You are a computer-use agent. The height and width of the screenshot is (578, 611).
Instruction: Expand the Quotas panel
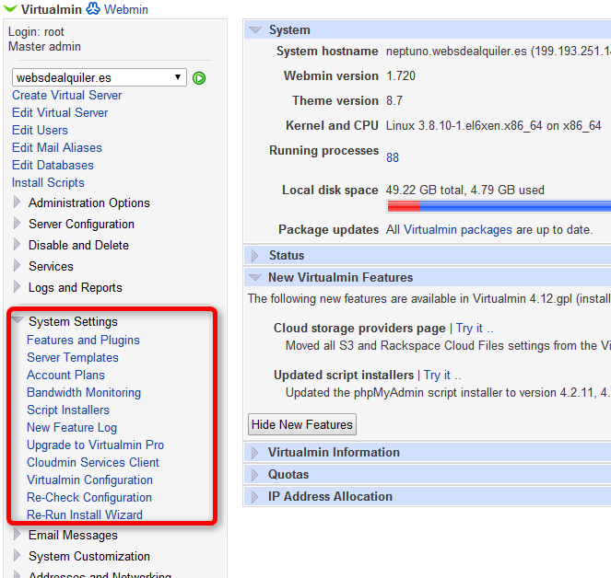coord(288,474)
